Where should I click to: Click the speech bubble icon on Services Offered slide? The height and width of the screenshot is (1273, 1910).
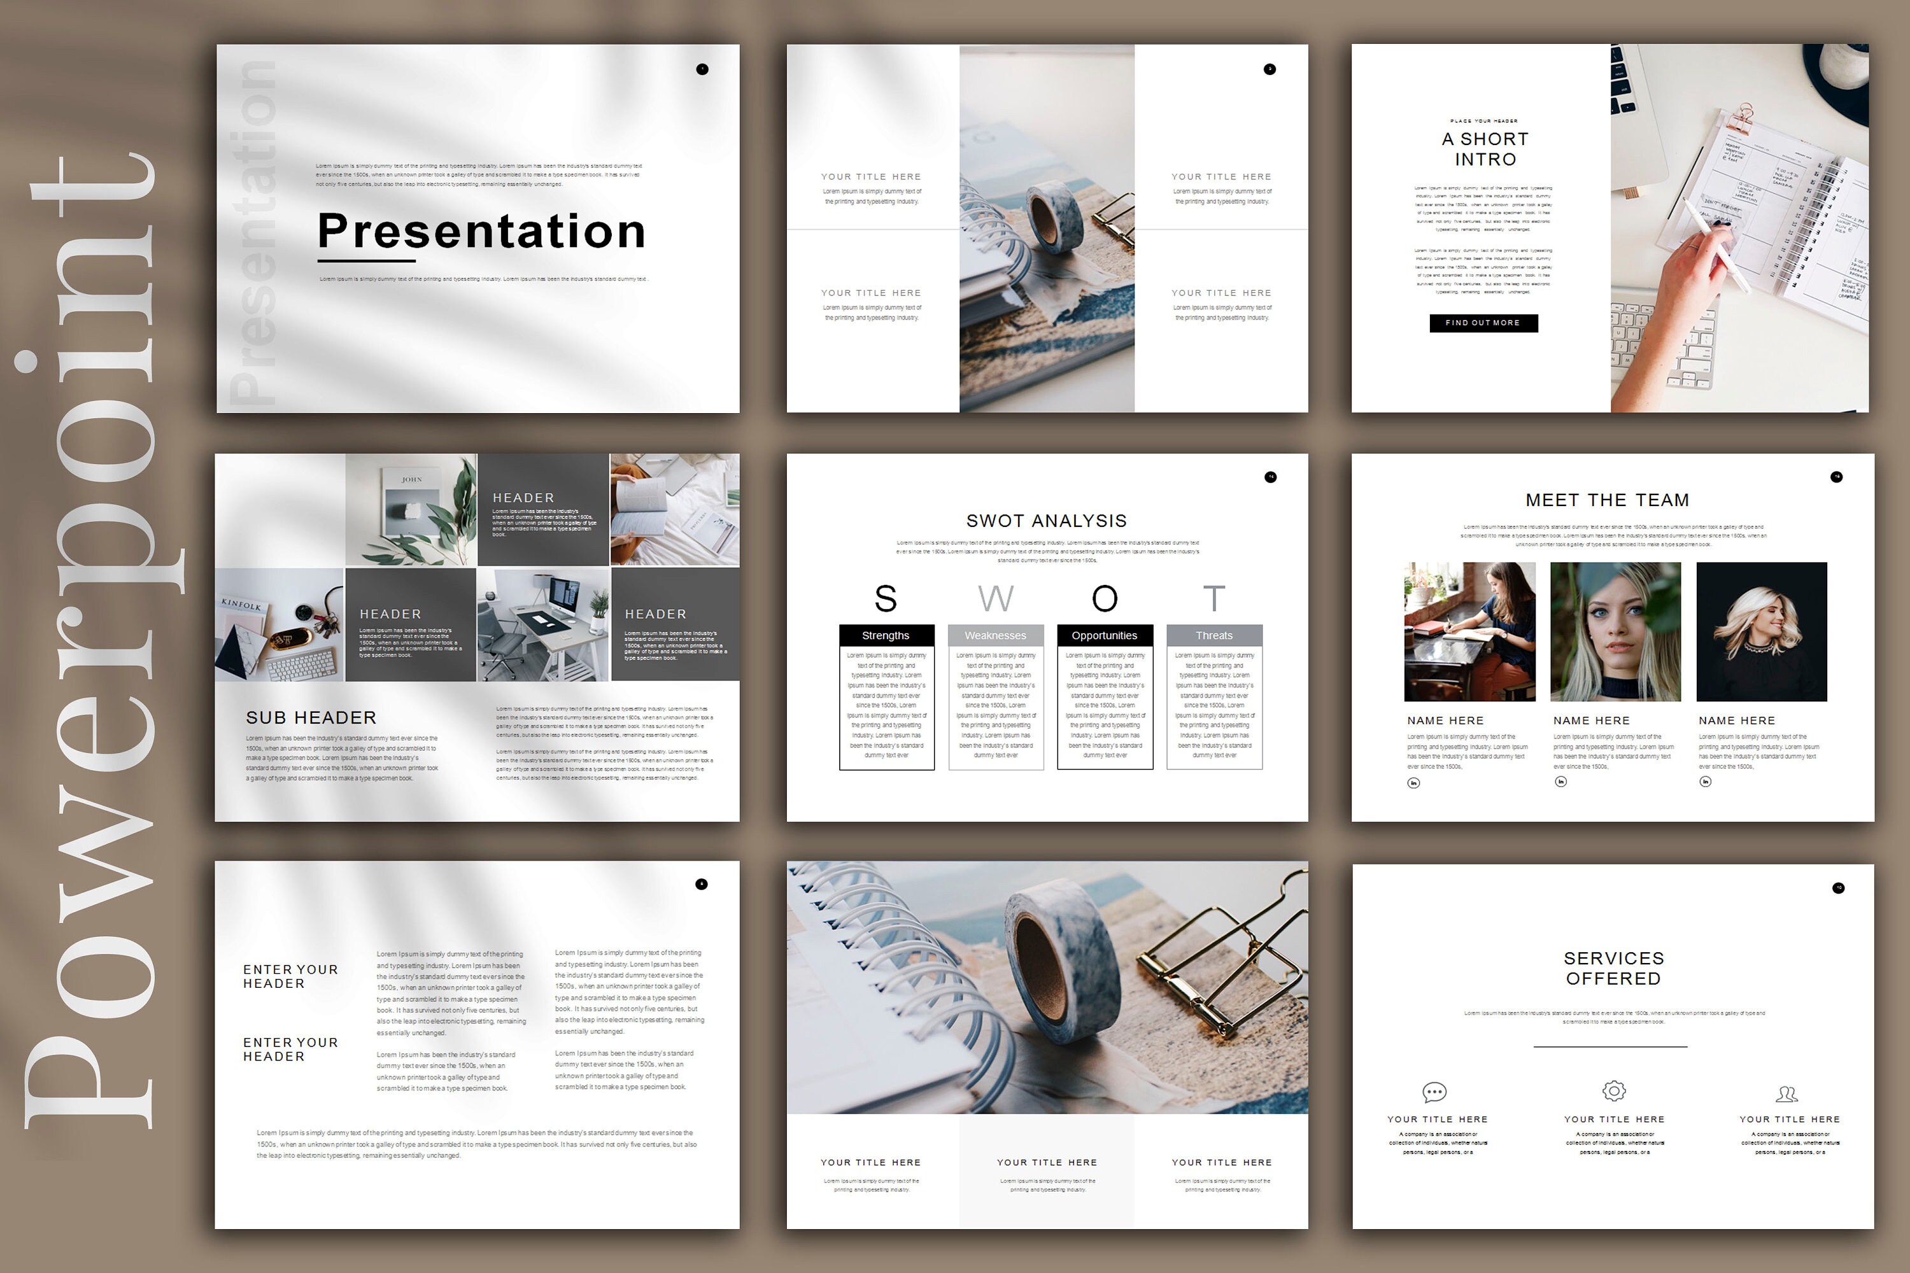[1434, 1093]
